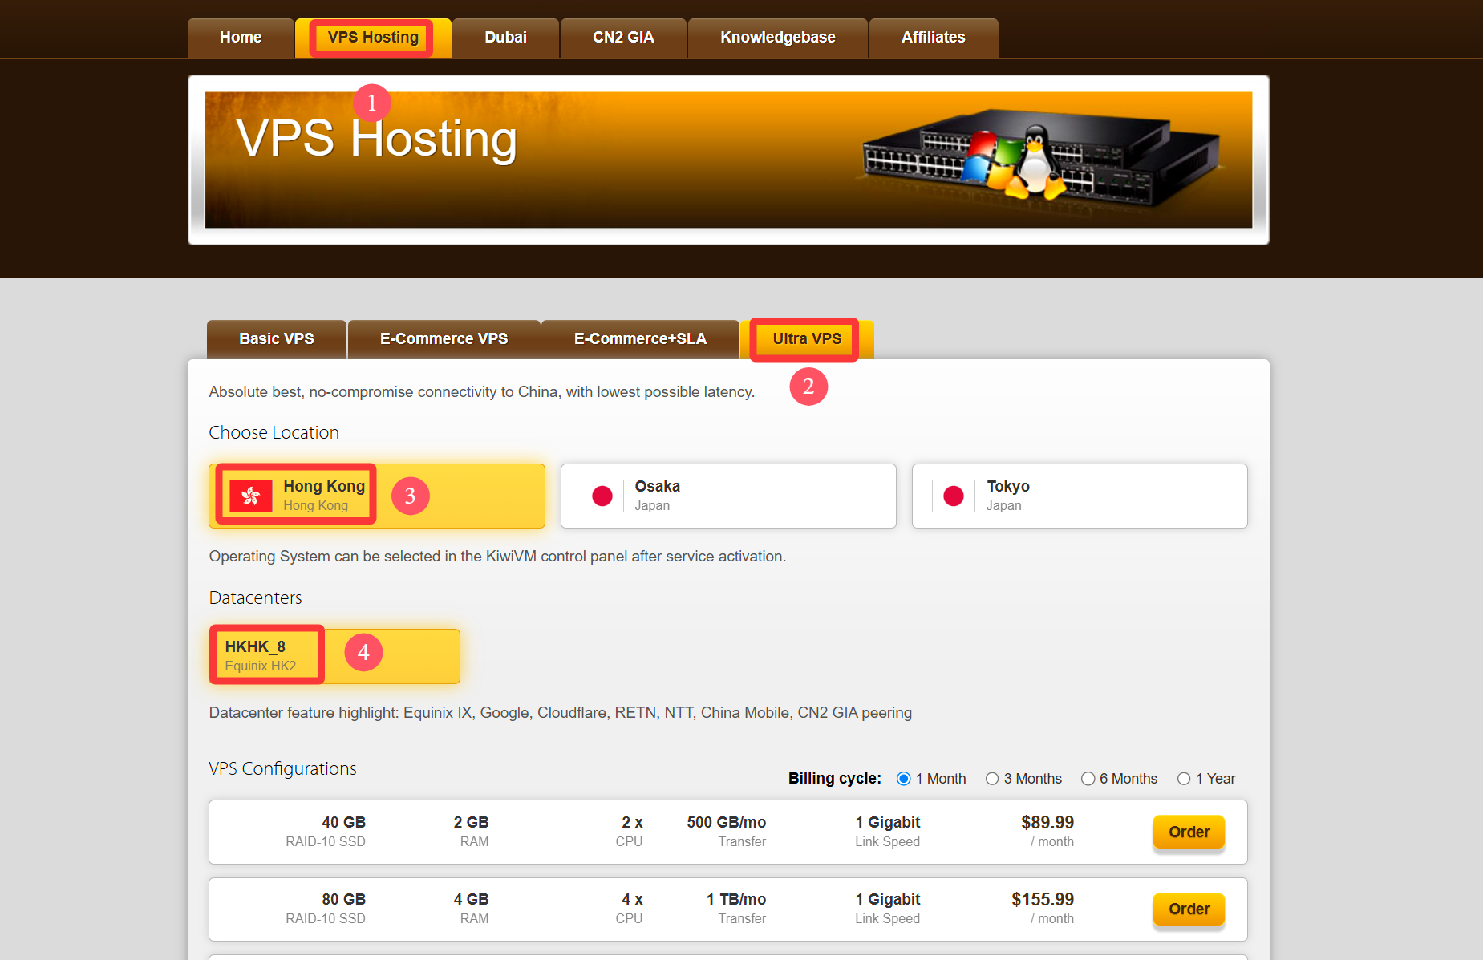
Task: Visit the Affiliates tab
Action: (x=933, y=38)
